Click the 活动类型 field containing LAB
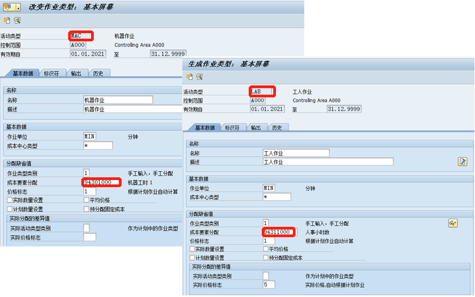The image size is (475, 297). (x=262, y=91)
